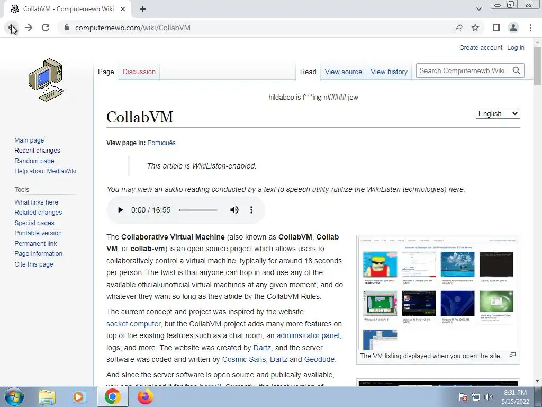Open Help about MediaWiki
Image resolution: width=542 pixels, height=407 pixels.
point(46,171)
